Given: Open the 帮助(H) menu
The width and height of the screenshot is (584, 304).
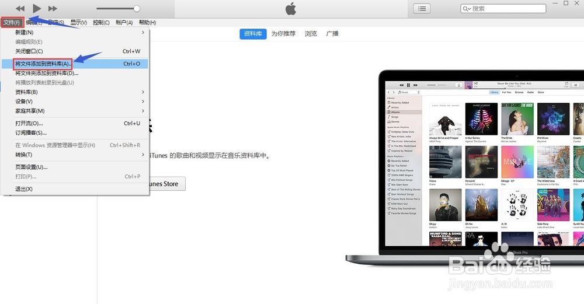Looking at the screenshot, I should point(148,22).
